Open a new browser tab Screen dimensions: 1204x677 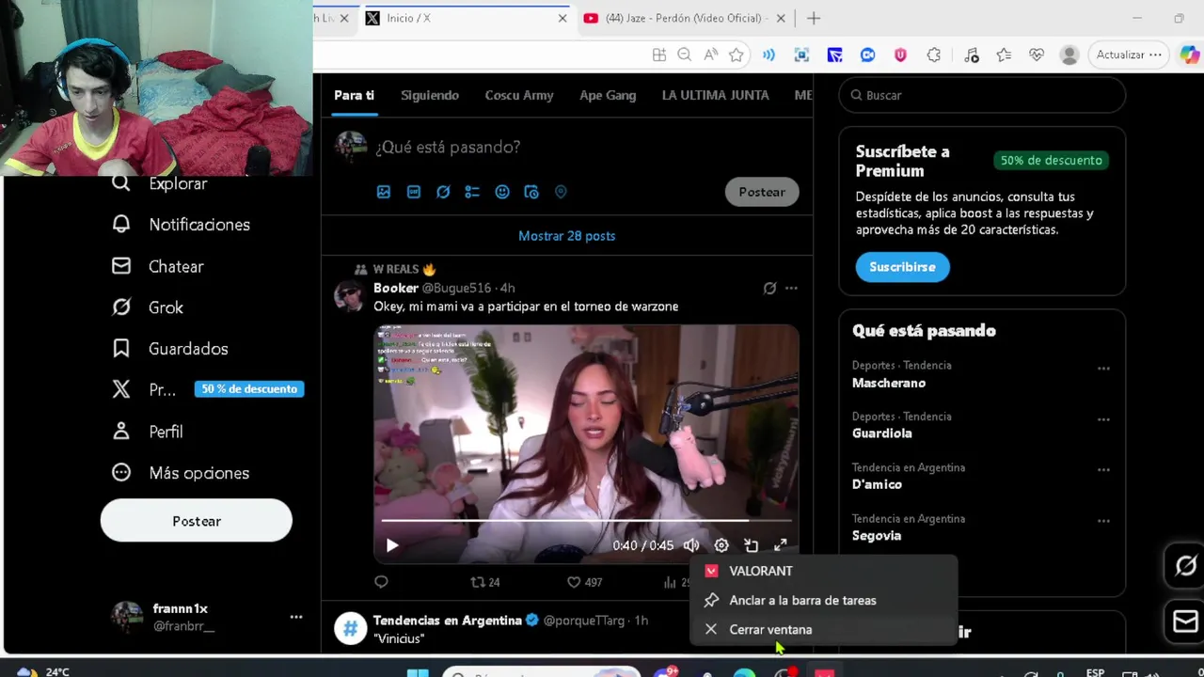coord(814,18)
